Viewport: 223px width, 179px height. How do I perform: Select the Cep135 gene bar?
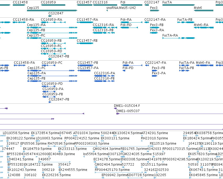point(52,10)
